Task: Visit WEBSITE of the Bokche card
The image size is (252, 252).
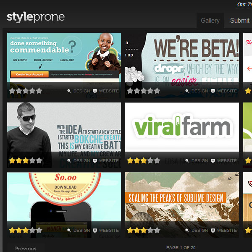Action: [x=109, y=160]
